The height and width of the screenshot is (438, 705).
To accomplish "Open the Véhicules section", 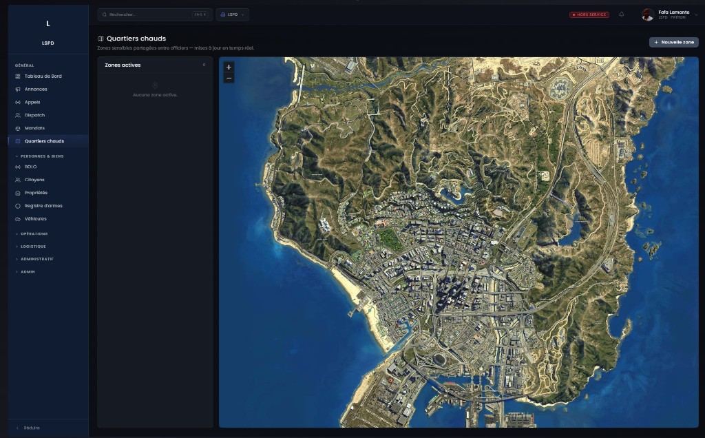I will (x=48, y=219).
